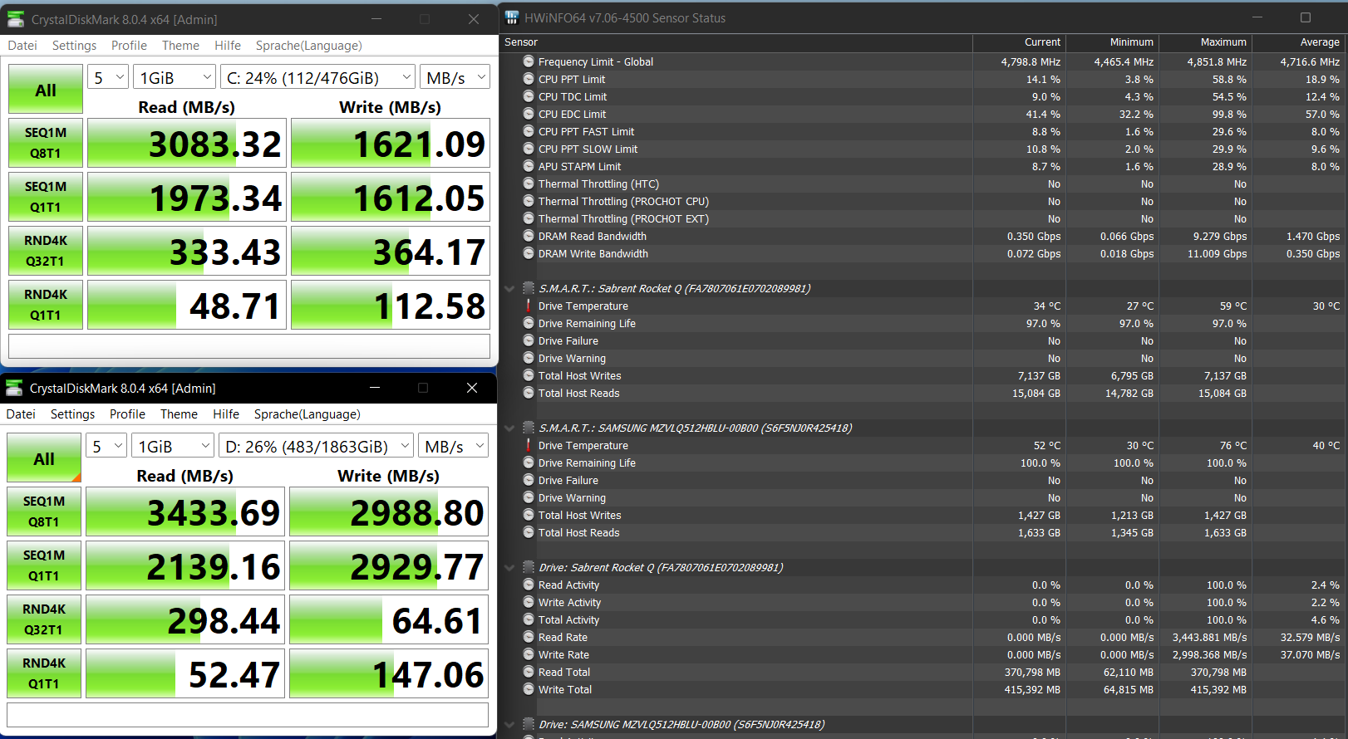Click the HWiNFO64 app icon in the title bar
This screenshot has height=739, width=1348.
[x=511, y=17]
